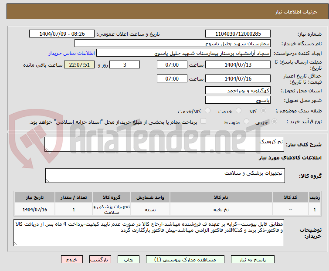
Task: Click the delivery city یاسوج field
Action: point(238,100)
